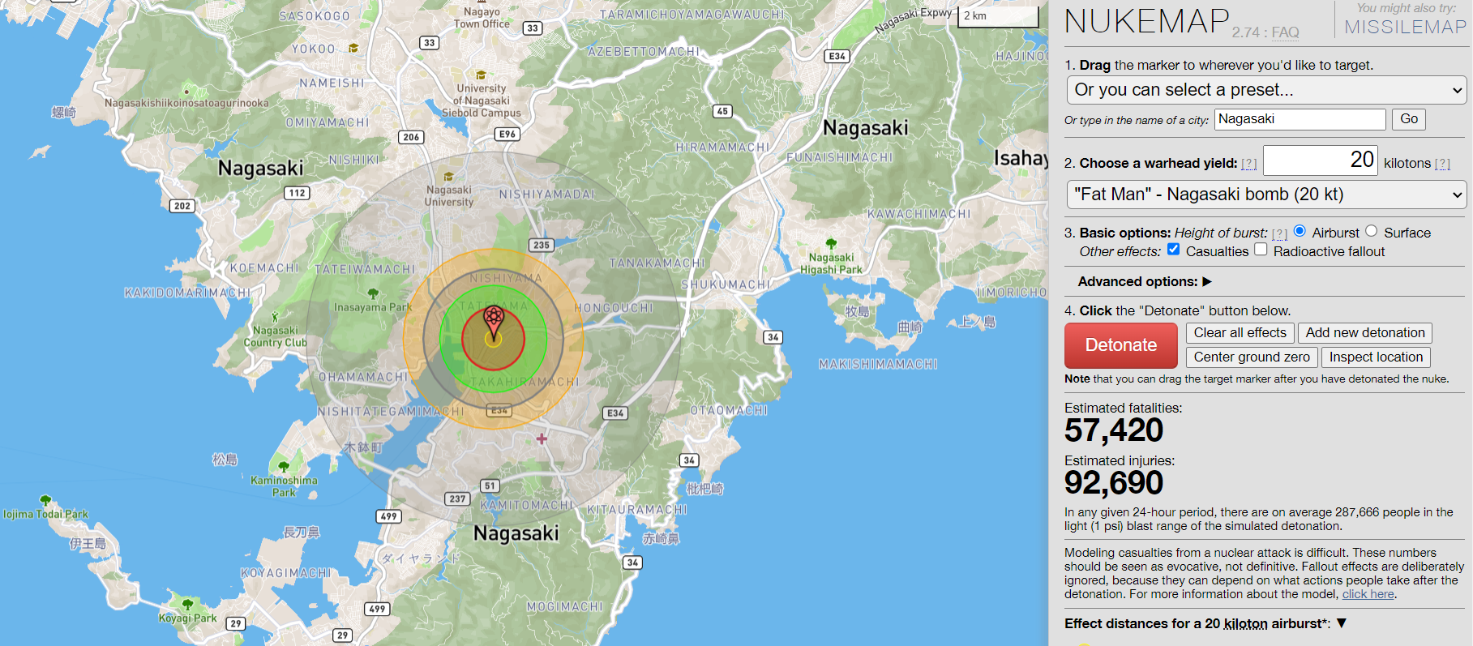Select the Airburst radio button
Image resolution: width=1473 pixels, height=646 pixels.
click(1300, 232)
